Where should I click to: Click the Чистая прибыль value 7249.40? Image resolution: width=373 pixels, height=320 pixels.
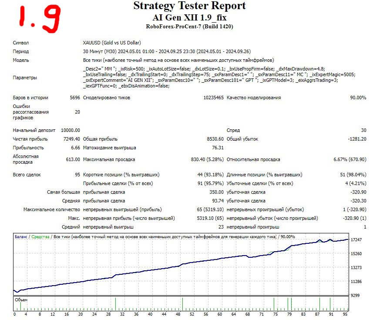(x=72, y=139)
